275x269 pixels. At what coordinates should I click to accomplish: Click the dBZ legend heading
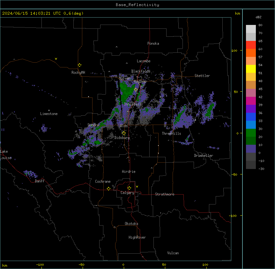point(258,17)
